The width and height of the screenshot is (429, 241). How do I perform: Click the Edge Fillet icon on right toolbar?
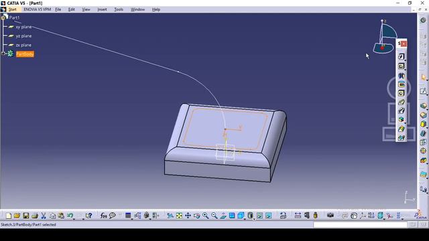coord(423,106)
